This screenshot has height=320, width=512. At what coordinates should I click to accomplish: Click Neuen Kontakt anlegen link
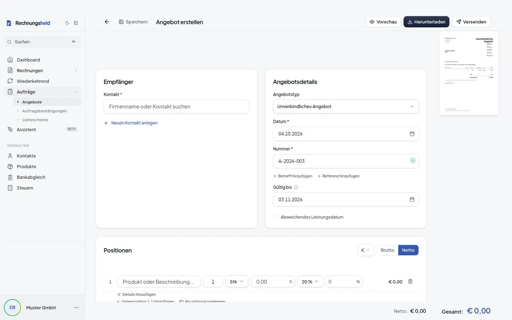coord(130,123)
